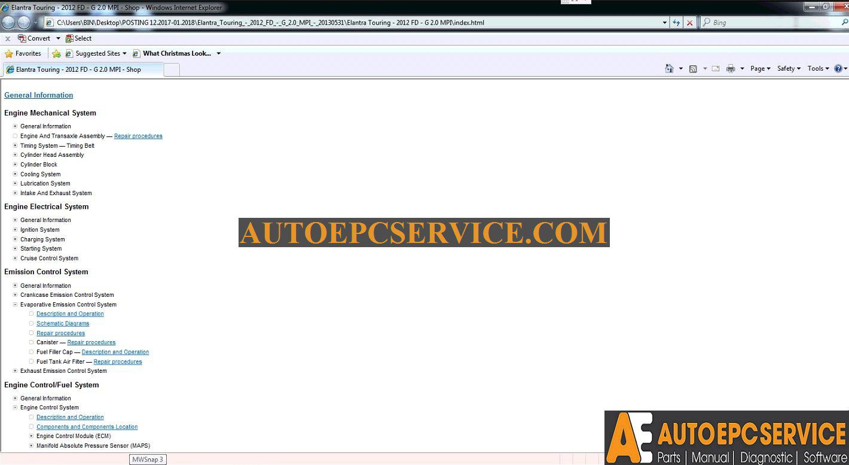Open dropdown arrow next to Print icon
Image resolution: width=849 pixels, height=465 pixels.
click(x=742, y=69)
